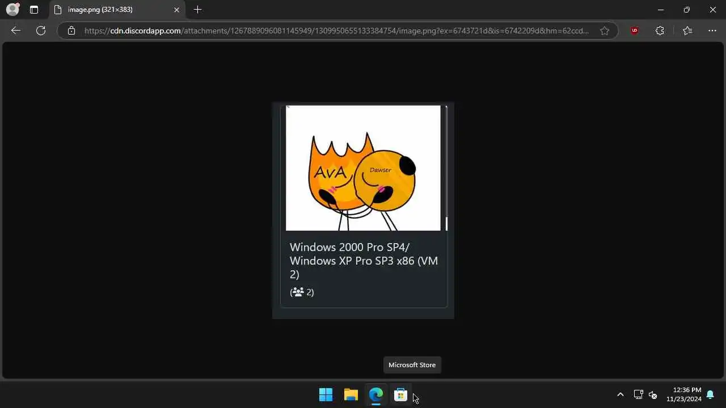The height and width of the screenshot is (408, 726).
Task: Click the cdn.discordapp.com address bar
Action: [336, 31]
